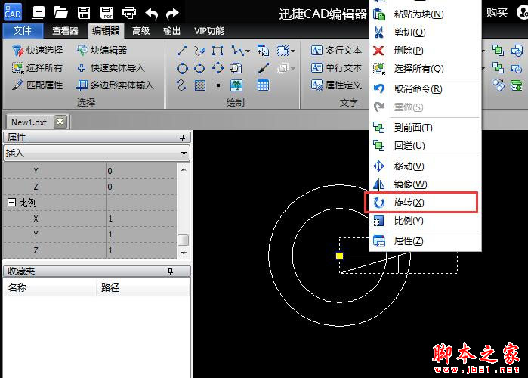
Task: Select the Hatch fill tool
Action: [x=200, y=85]
